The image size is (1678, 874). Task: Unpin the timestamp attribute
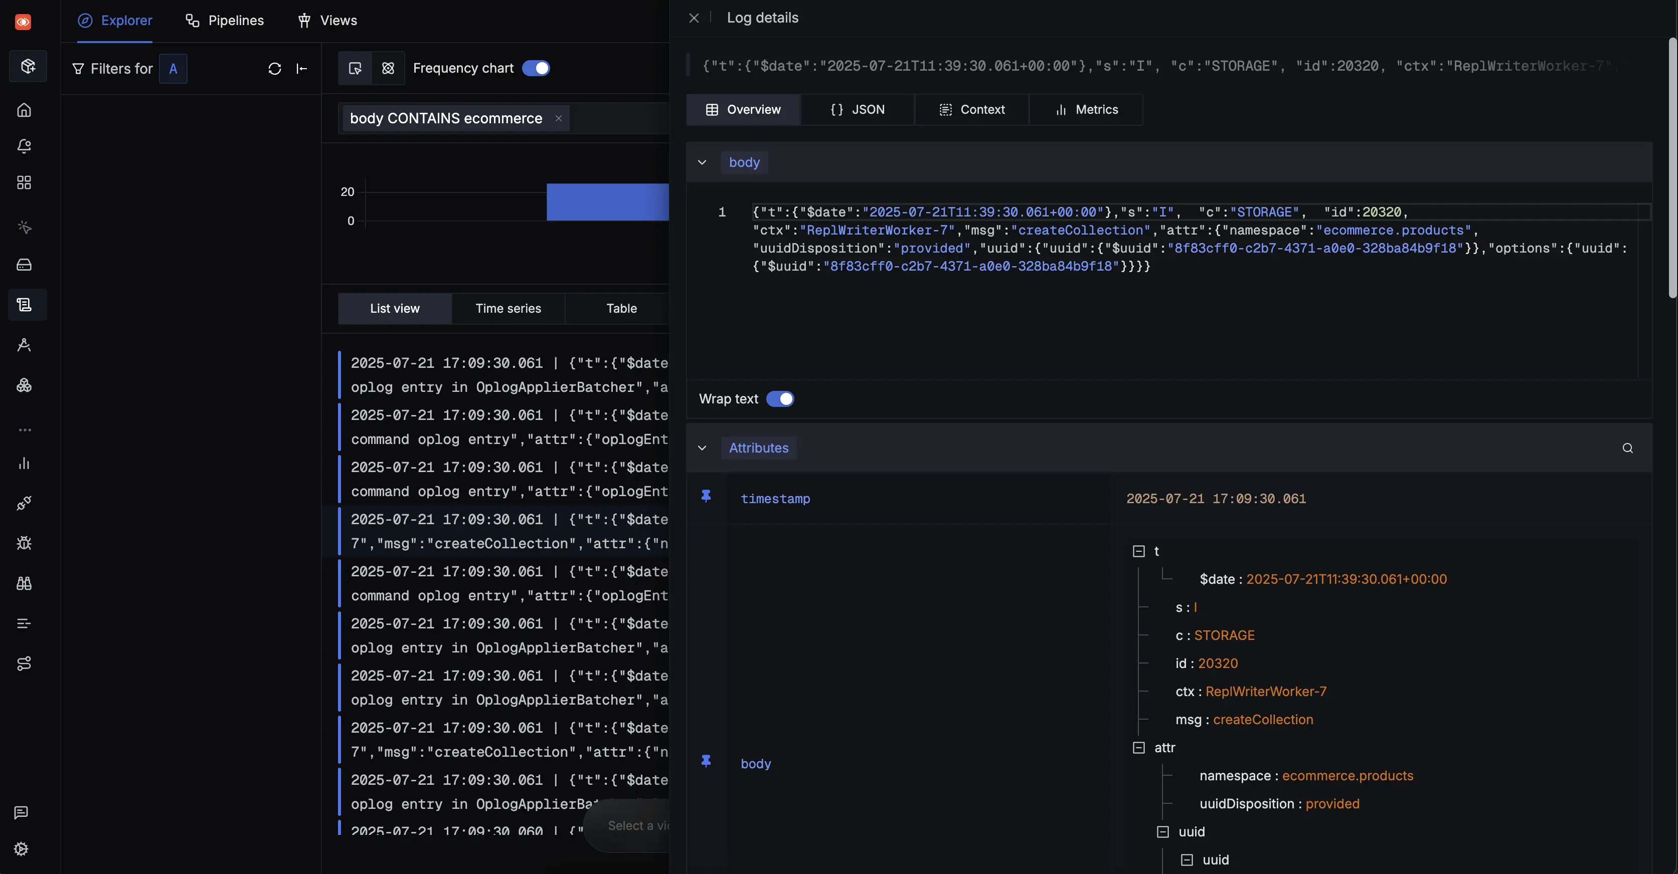706,497
